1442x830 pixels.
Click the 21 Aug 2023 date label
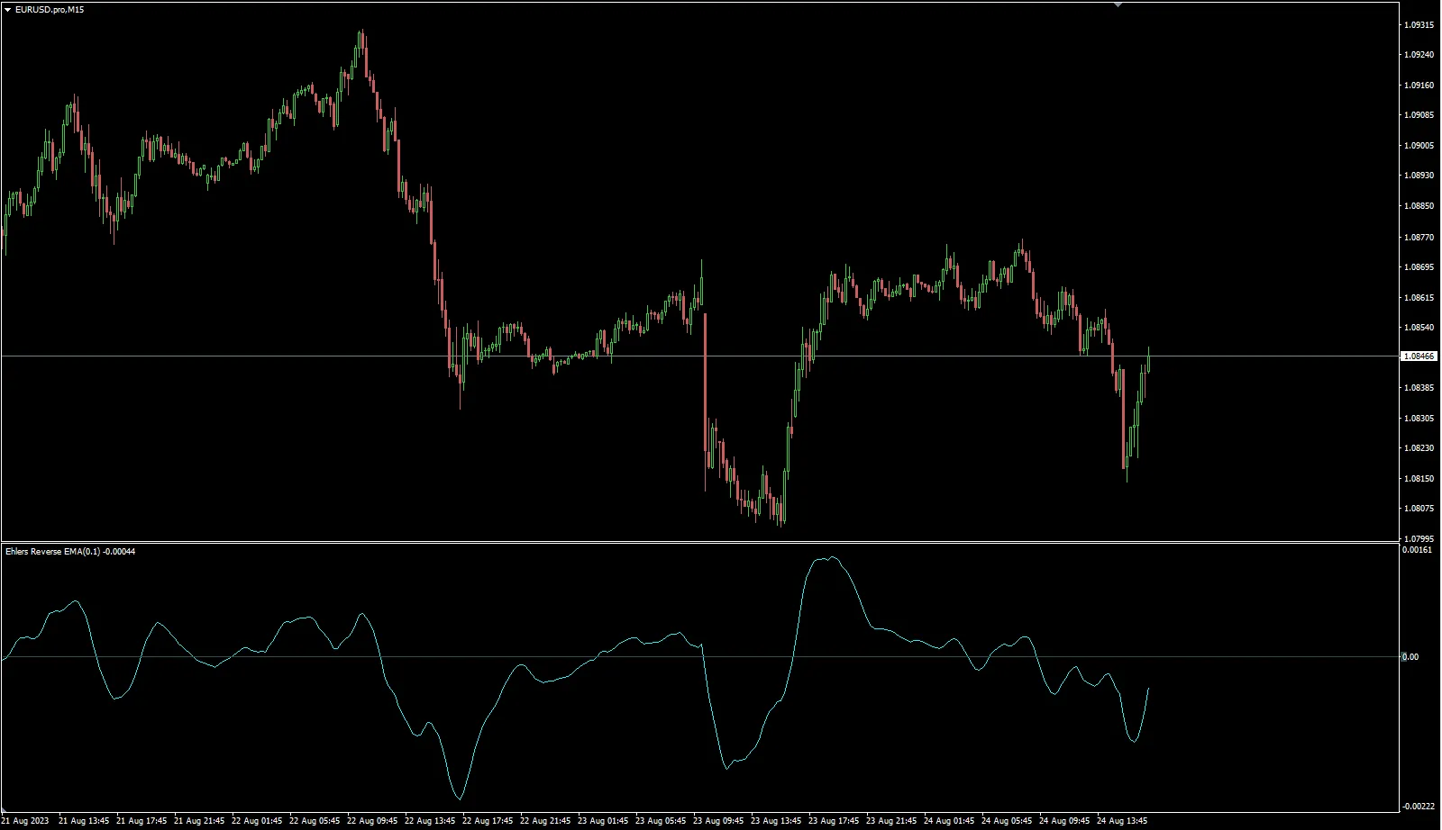click(x=25, y=821)
